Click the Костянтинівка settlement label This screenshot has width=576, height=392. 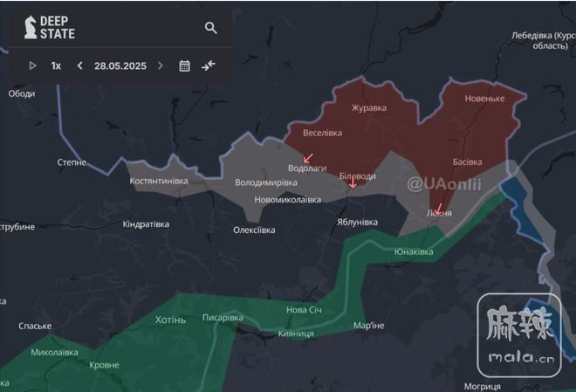158,181
